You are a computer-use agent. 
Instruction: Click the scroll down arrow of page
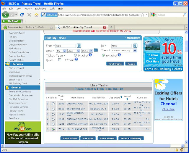(x=186, y=142)
